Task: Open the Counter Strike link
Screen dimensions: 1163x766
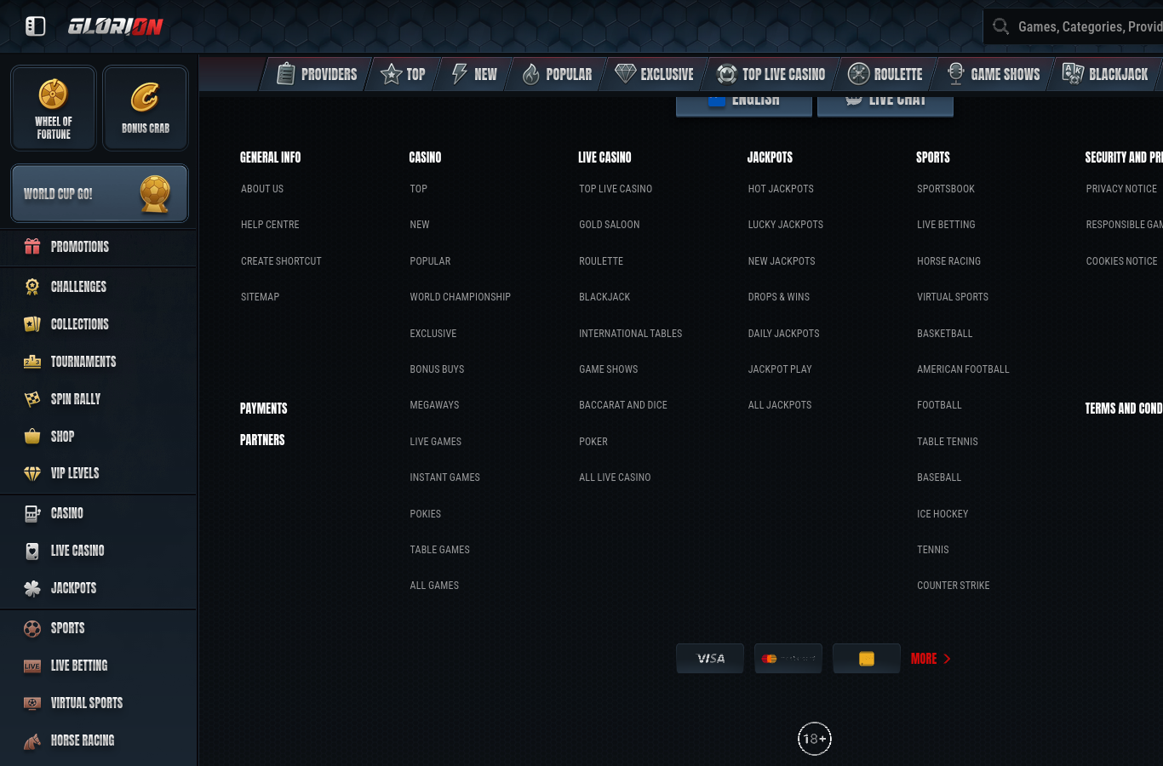Action: coord(954,586)
